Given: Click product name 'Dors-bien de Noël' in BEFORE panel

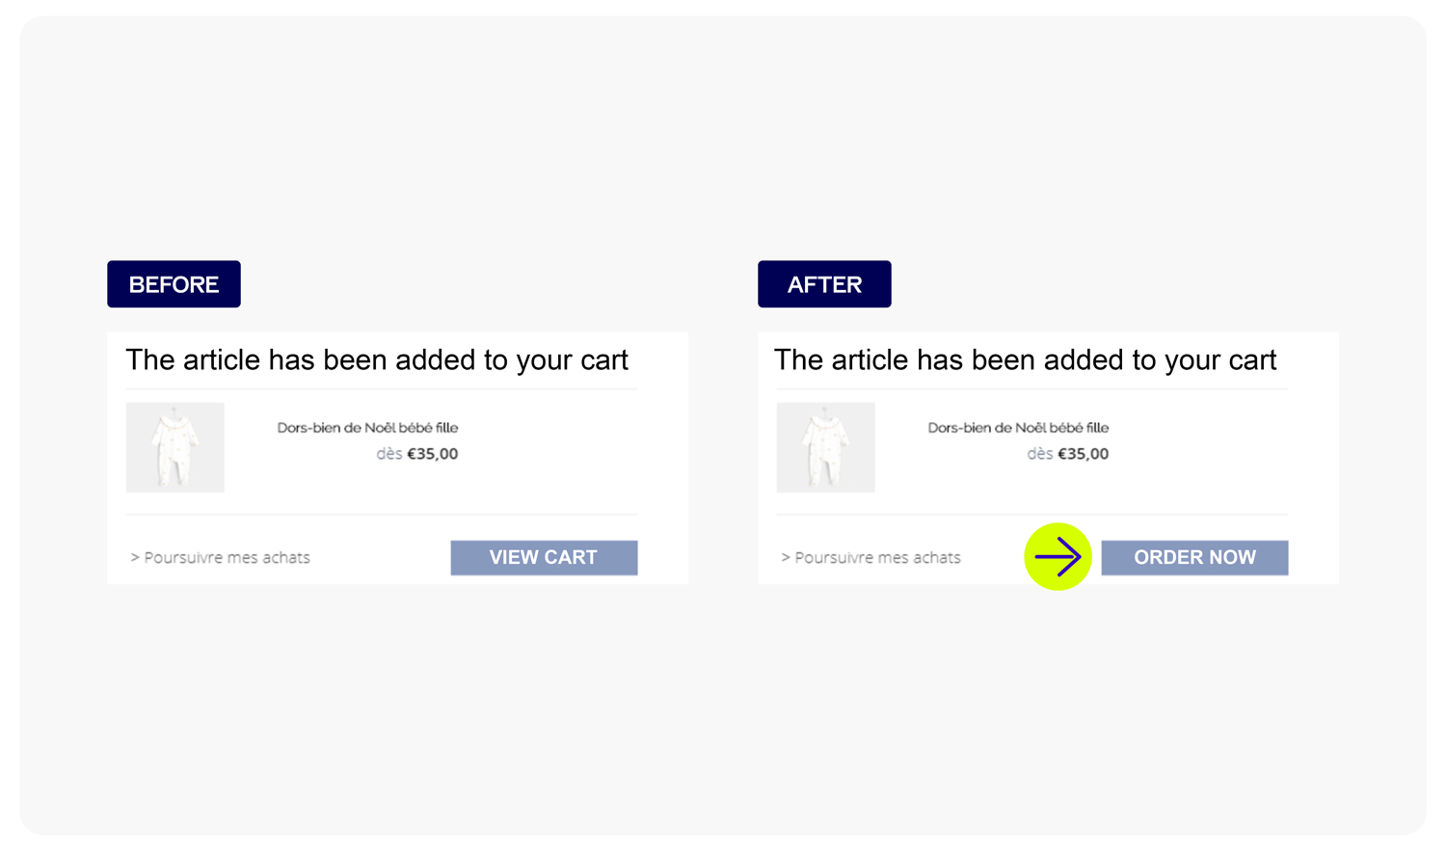Looking at the screenshot, I should [367, 428].
